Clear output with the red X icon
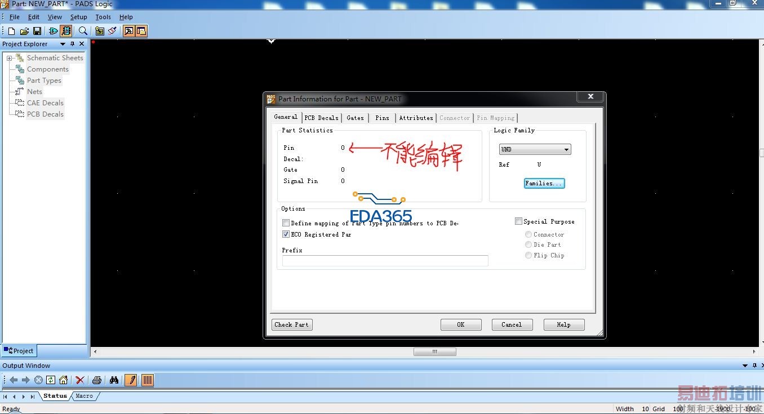 [80, 380]
